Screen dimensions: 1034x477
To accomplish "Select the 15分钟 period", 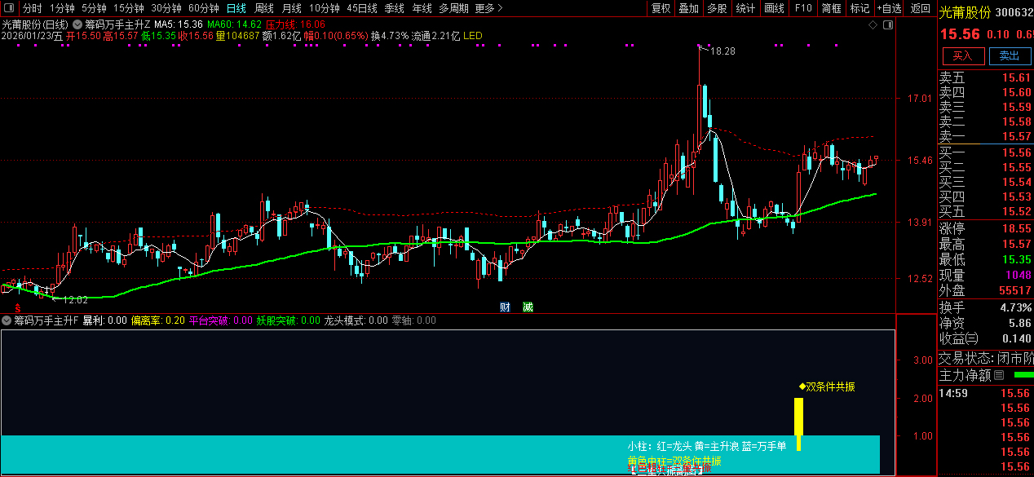I will tap(128, 8).
